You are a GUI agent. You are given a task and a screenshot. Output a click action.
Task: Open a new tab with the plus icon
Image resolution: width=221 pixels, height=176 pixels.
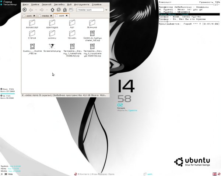(25, 10)
